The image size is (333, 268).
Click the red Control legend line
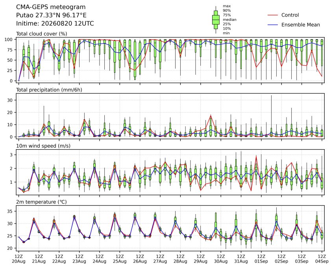pyautogui.click(x=272, y=15)
